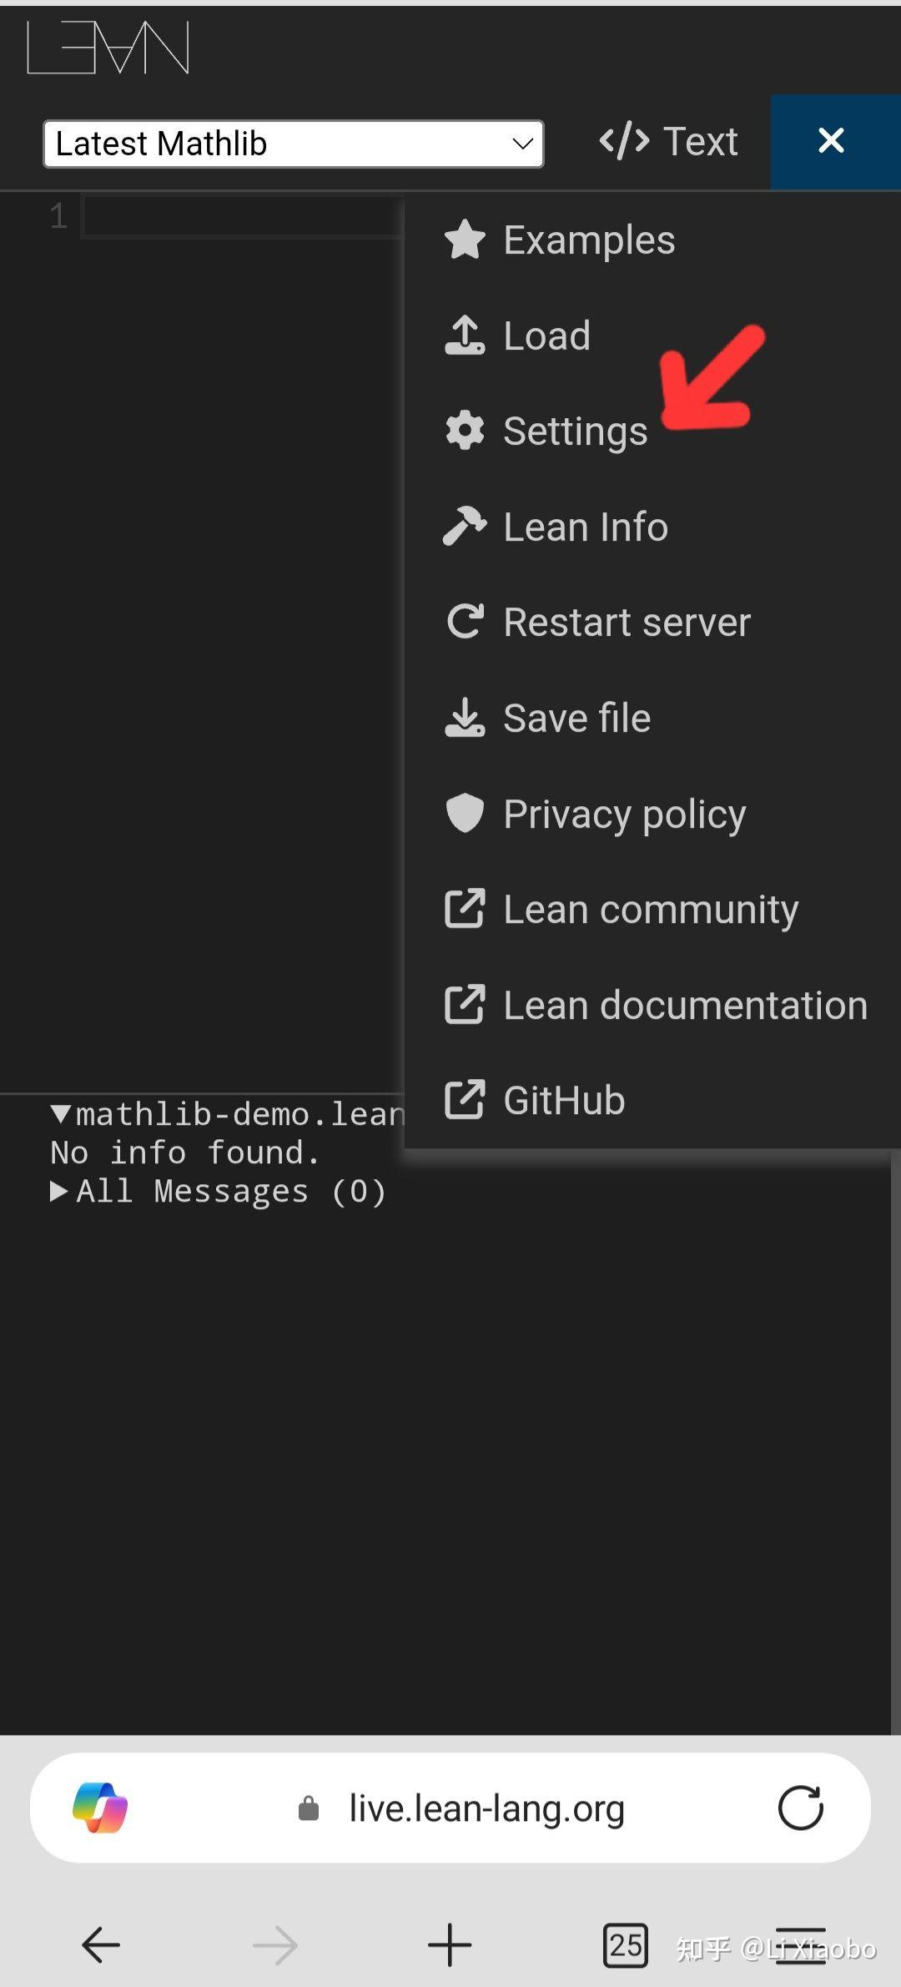Click the Privacy policy shield icon

click(x=465, y=814)
